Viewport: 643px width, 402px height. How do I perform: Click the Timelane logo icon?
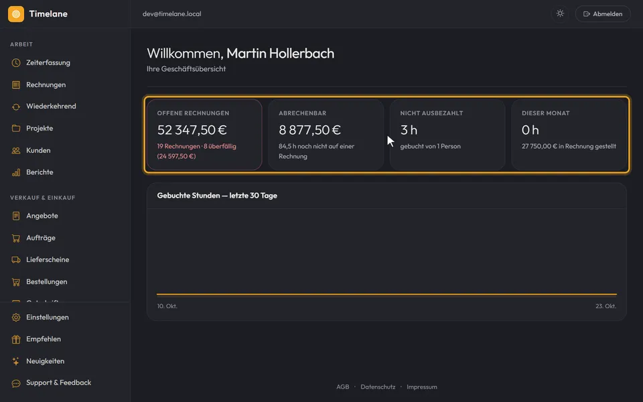(16, 14)
